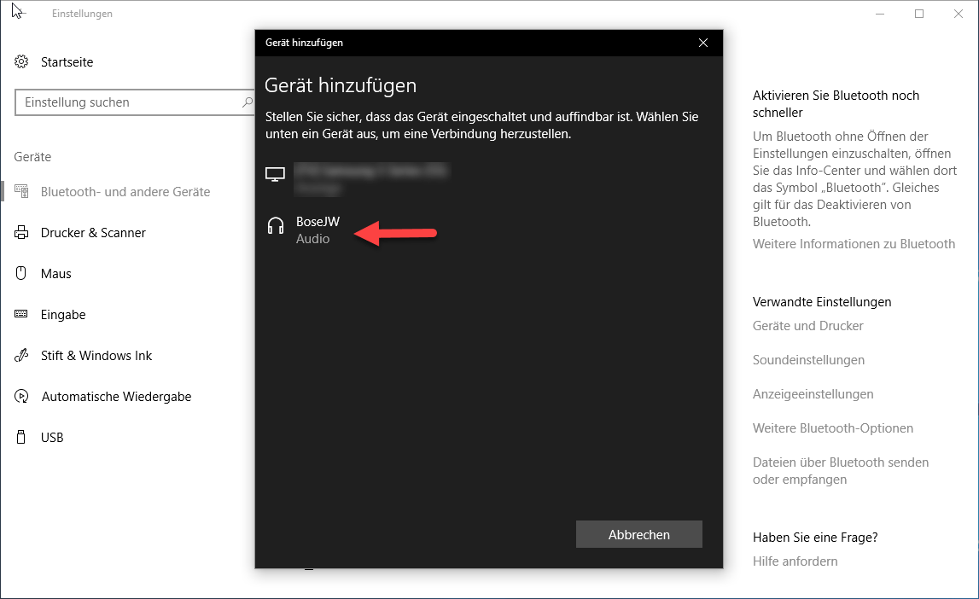Open Weitere Bluetooth-Optionen link
The image size is (979, 599).
point(832,428)
